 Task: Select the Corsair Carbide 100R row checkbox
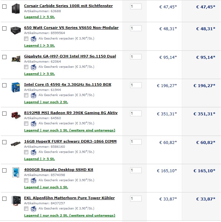coord(4,6)
